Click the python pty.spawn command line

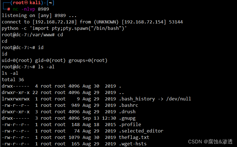(64, 28)
